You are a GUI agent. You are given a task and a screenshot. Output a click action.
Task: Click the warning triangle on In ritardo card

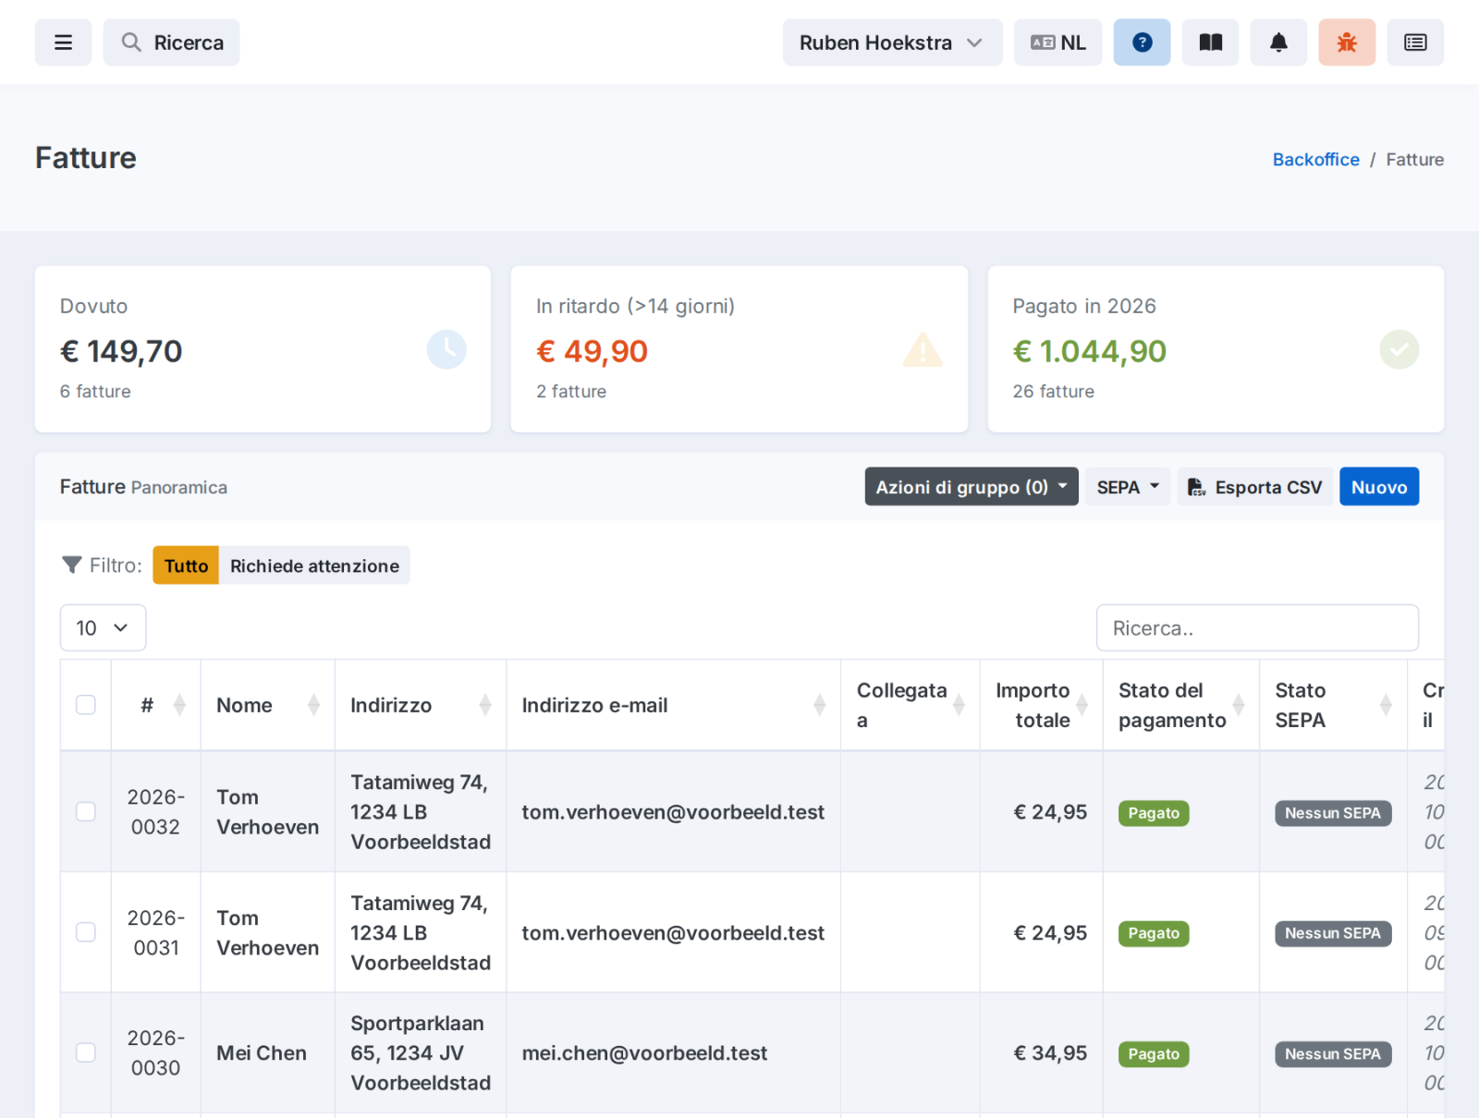coord(923,350)
